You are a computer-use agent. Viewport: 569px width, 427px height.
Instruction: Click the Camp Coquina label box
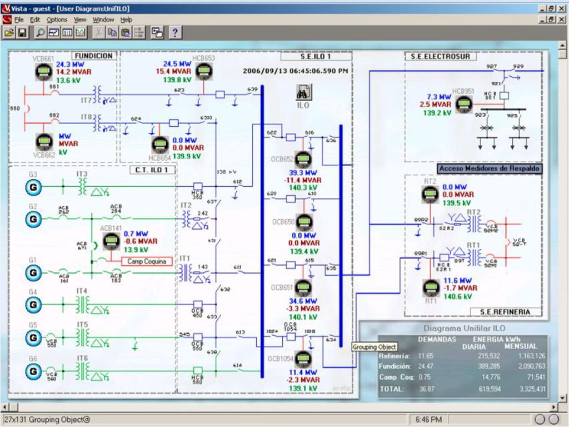[147, 261]
